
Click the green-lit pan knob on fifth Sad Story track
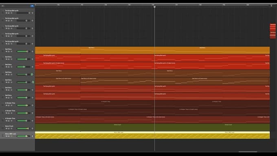click(33, 82)
